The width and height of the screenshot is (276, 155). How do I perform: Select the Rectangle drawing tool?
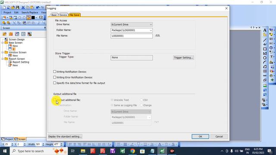coord(265,49)
